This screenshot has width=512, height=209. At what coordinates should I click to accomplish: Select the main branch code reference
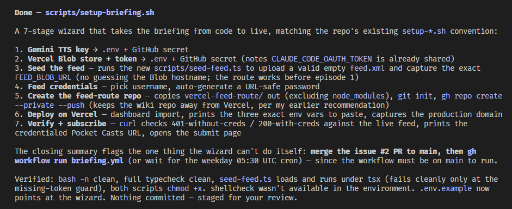pos(454,161)
